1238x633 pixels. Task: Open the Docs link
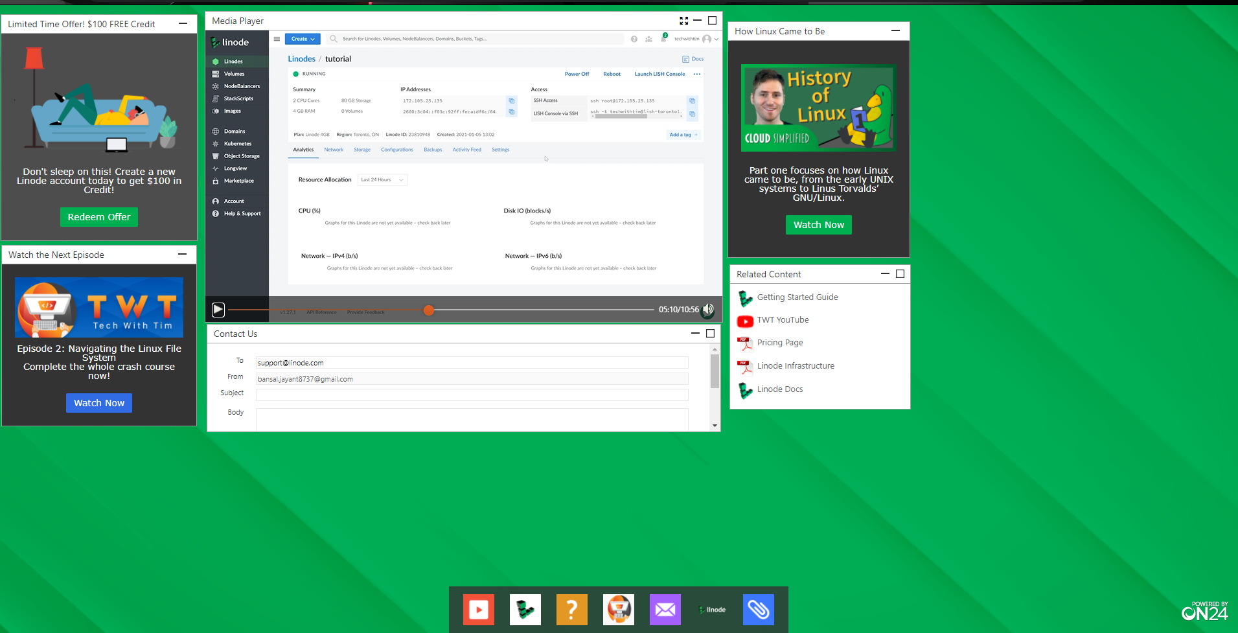pyautogui.click(x=693, y=59)
